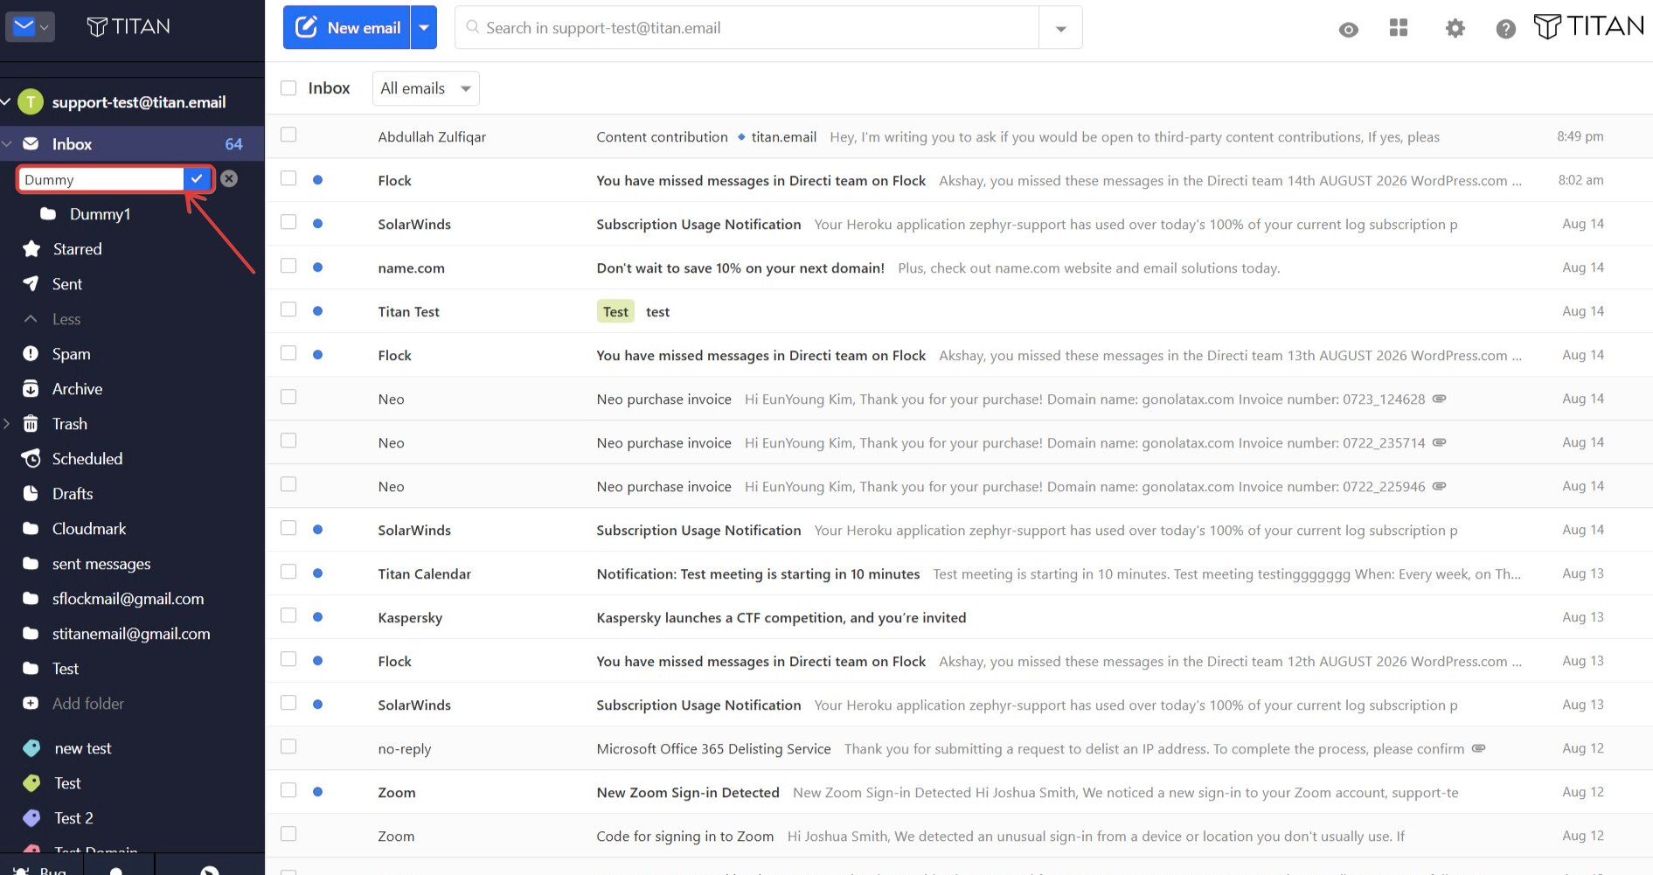Select the Abdullah Zulfiqar email checkbox
This screenshot has height=875, width=1653.
[288, 135]
